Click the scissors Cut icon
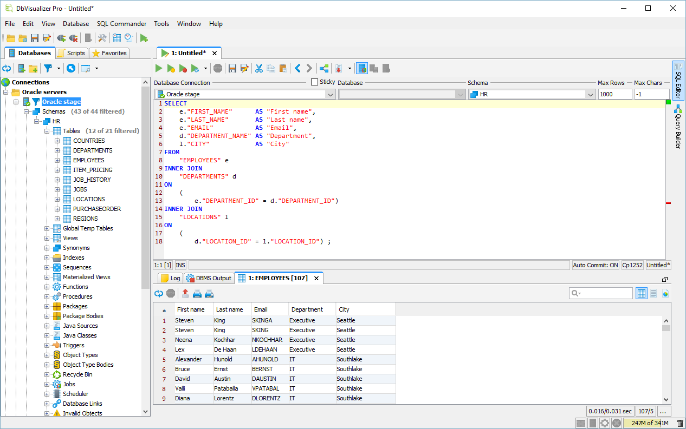 pyautogui.click(x=259, y=68)
